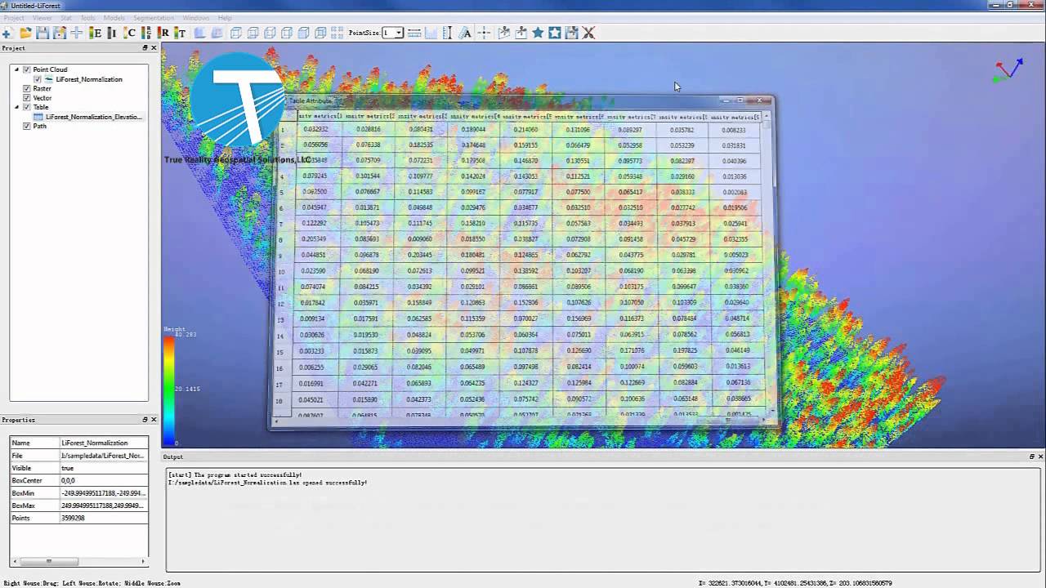Click the X clear icon in toolbar
Image resolution: width=1046 pixels, height=588 pixels.
588,33
